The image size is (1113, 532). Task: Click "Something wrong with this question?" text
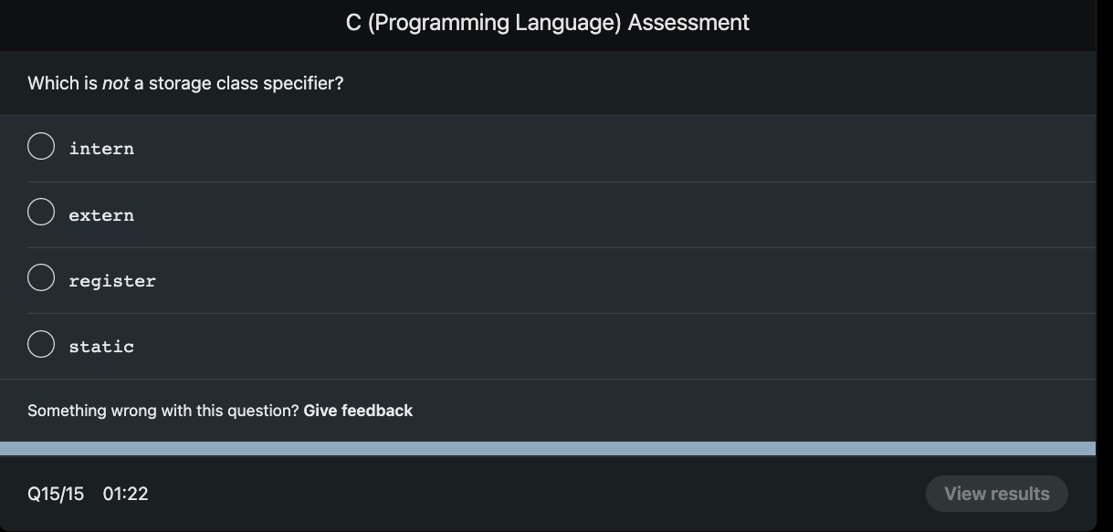click(x=161, y=411)
